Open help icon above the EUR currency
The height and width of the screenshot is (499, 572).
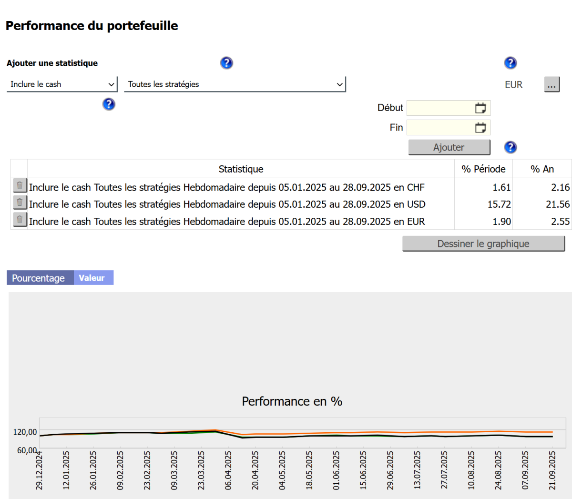tap(510, 63)
